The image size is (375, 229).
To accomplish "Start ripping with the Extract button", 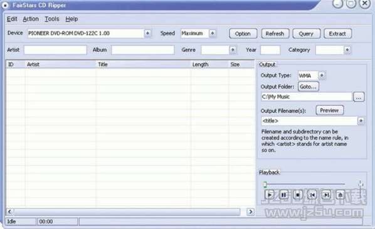I will 337,34.
